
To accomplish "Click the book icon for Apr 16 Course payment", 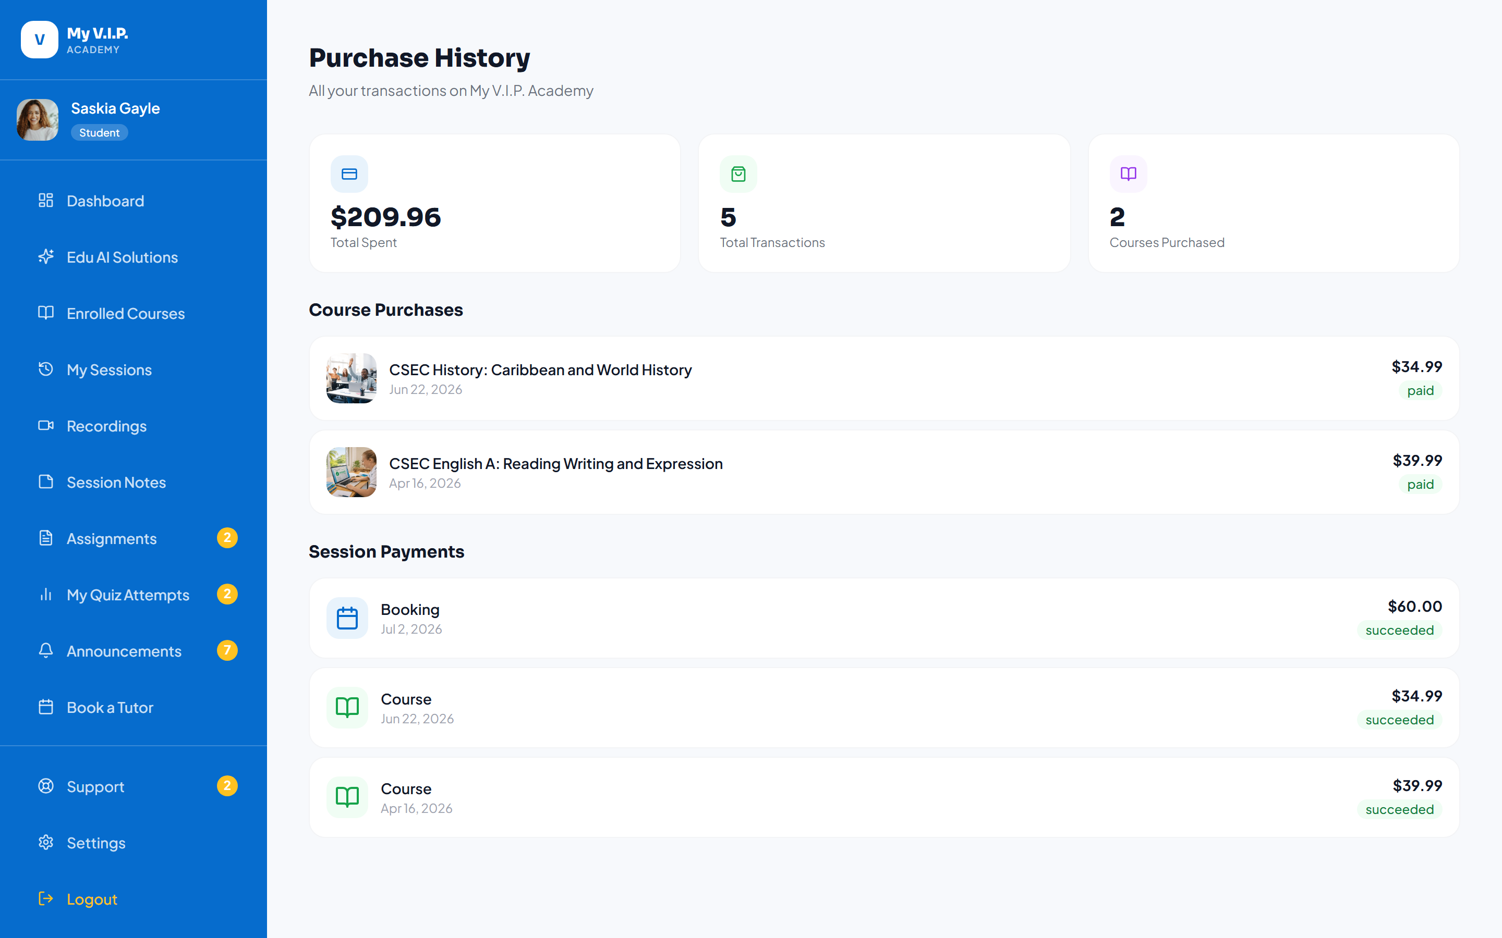I will click(347, 797).
